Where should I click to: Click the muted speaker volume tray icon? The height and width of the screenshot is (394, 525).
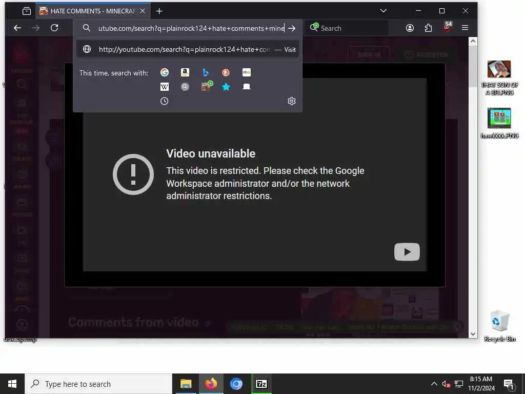click(447, 384)
